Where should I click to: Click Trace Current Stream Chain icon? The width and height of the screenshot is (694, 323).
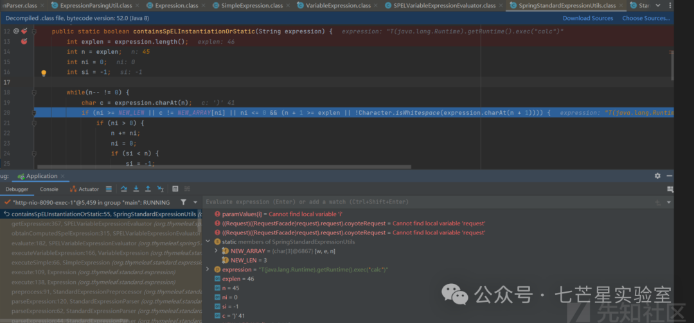(187, 189)
